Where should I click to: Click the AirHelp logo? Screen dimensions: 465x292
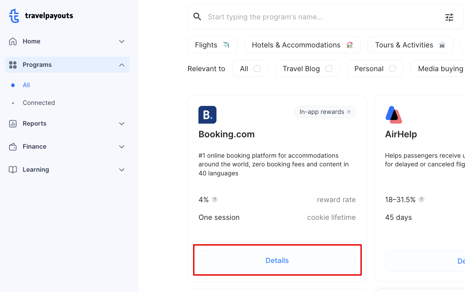click(394, 115)
